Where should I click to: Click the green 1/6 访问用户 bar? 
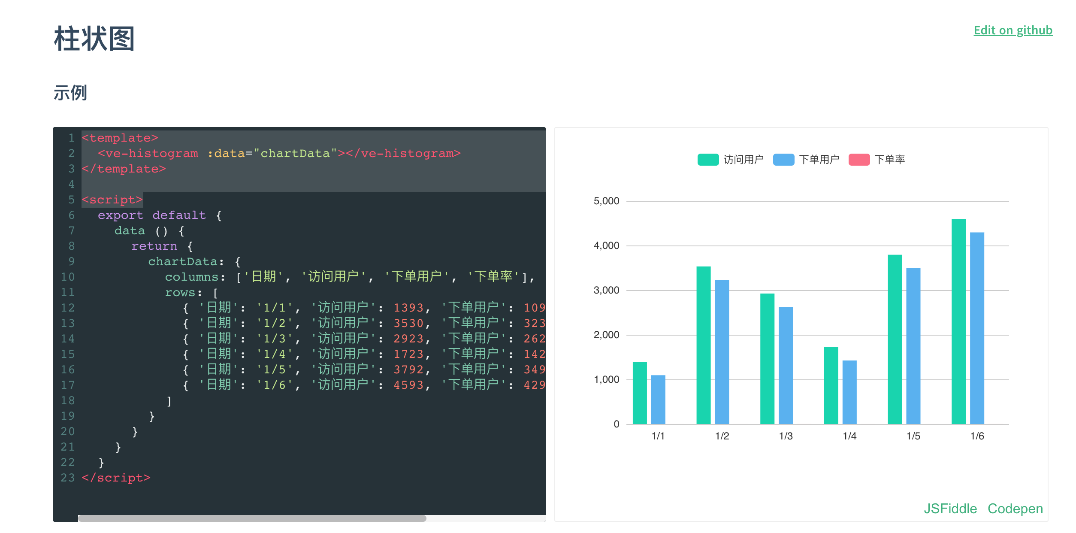(x=958, y=322)
